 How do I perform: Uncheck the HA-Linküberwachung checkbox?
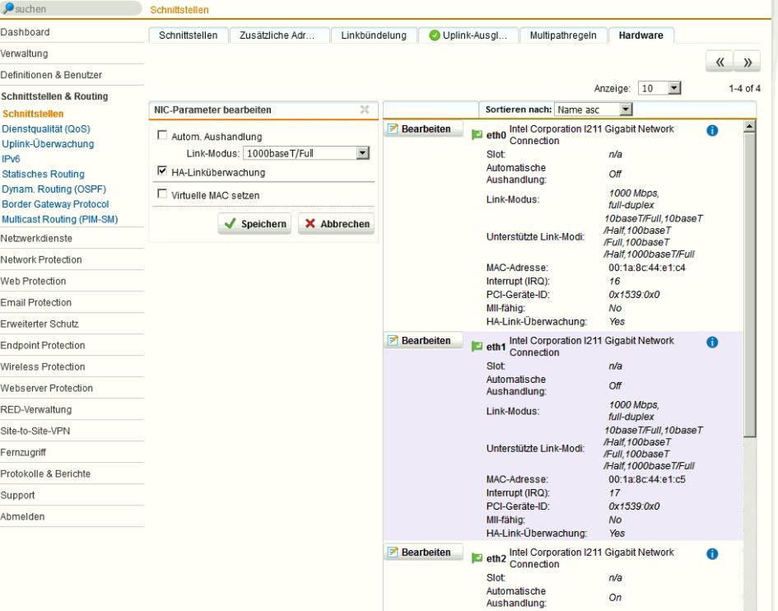coord(162,172)
